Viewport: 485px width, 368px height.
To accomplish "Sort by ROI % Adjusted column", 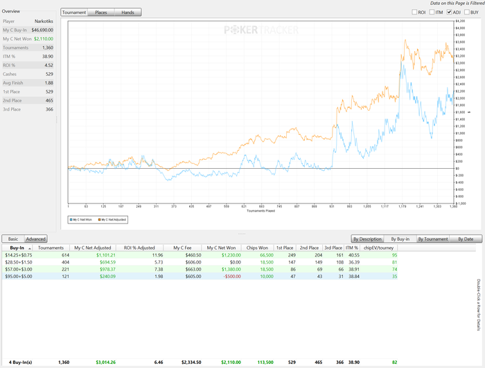I will pos(139,248).
